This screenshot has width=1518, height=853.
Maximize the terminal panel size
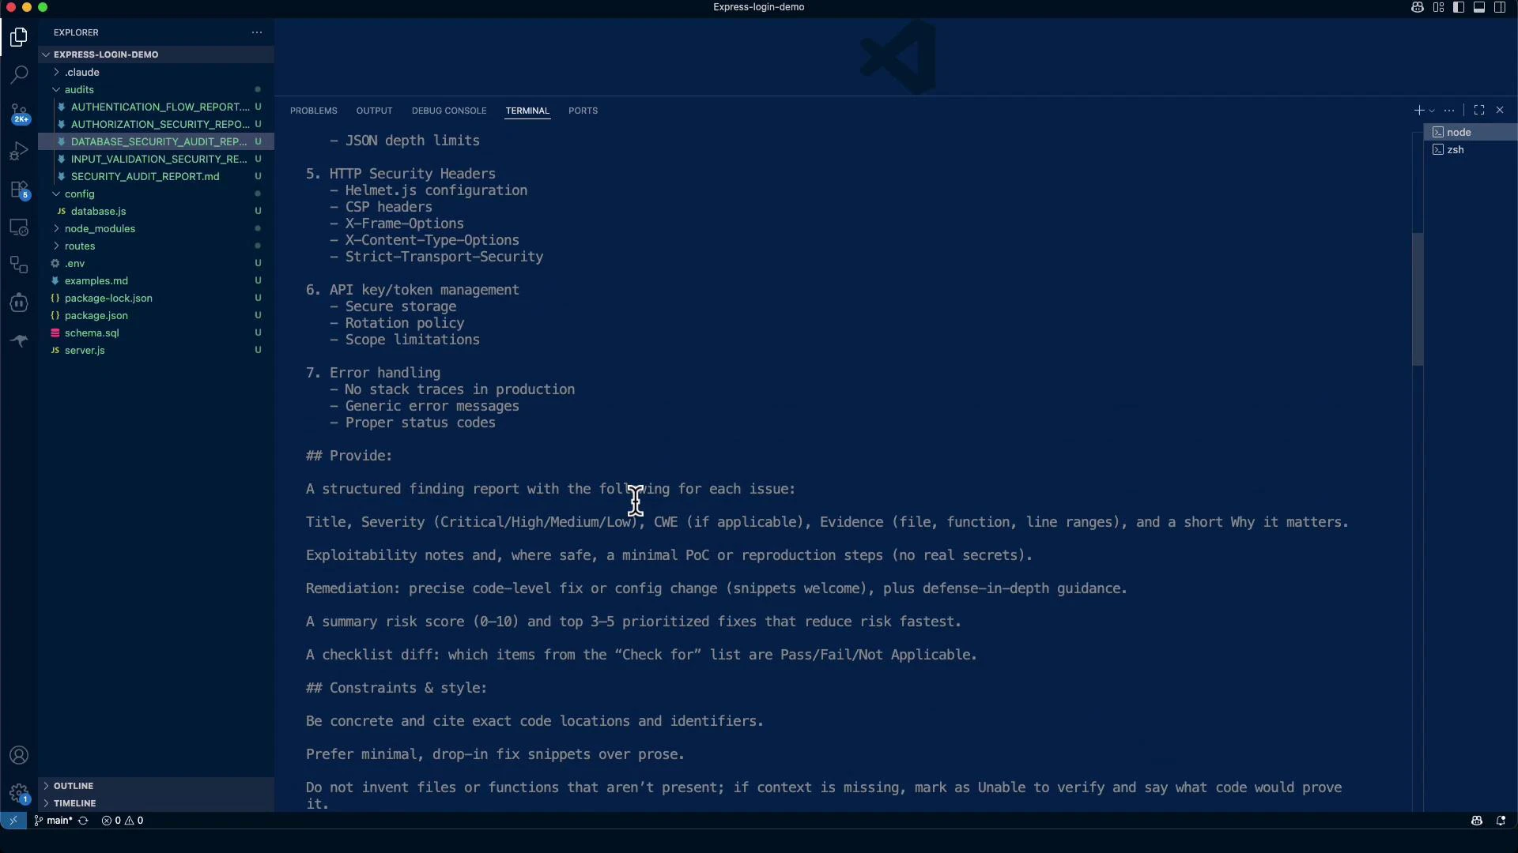click(1479, 111)
